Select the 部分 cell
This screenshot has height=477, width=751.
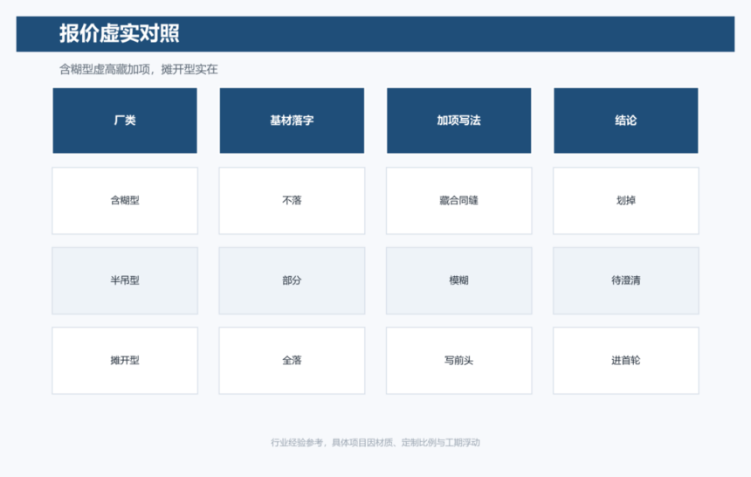(292, 280)
